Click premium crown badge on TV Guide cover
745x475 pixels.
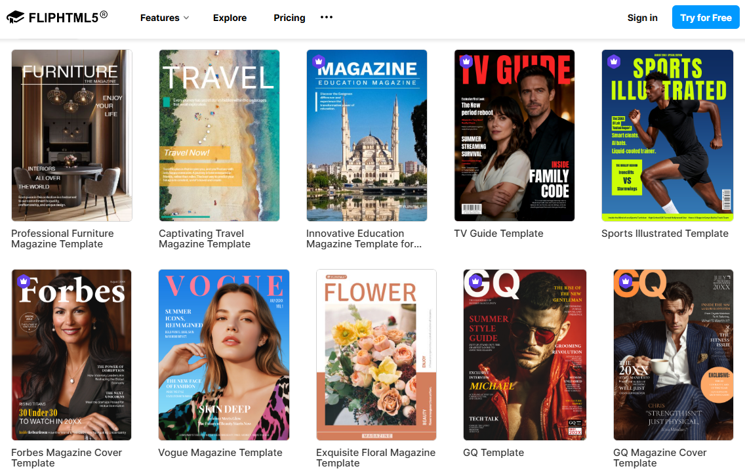tap(466, 61)
